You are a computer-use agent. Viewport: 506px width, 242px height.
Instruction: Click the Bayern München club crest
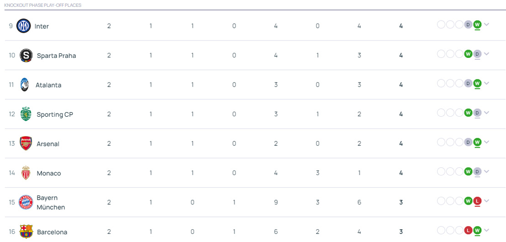tap(26, 202)
